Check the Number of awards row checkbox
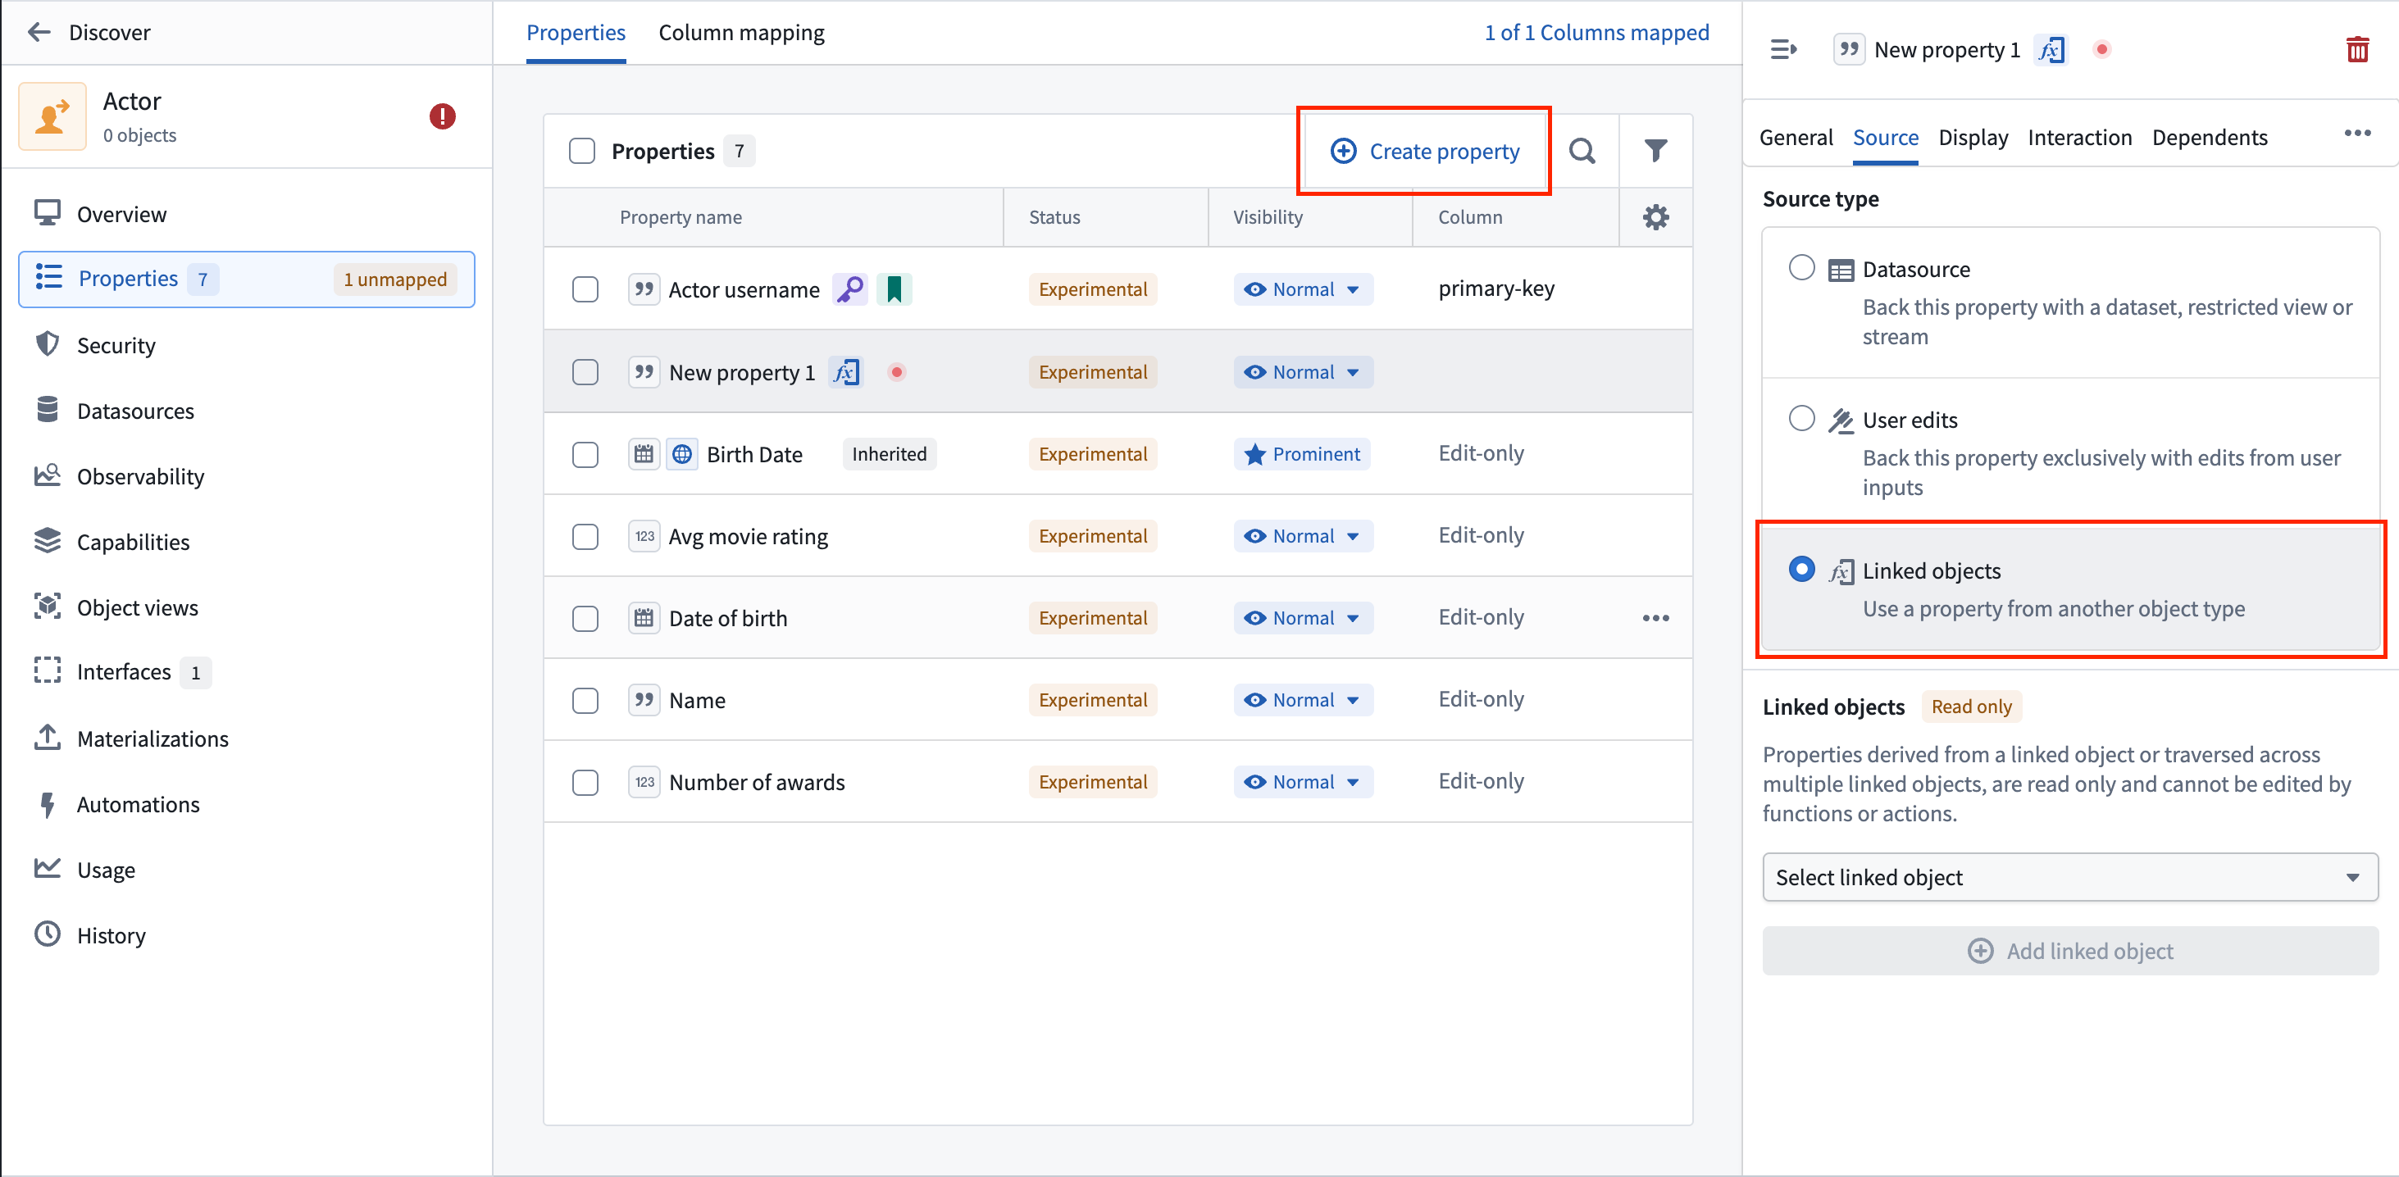 point(585,782)
